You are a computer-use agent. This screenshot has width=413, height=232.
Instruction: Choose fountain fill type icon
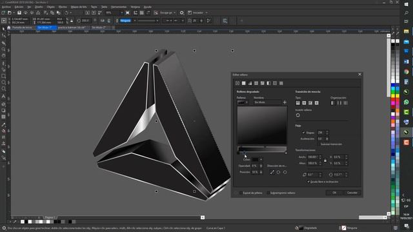click(x=250, y=83)
